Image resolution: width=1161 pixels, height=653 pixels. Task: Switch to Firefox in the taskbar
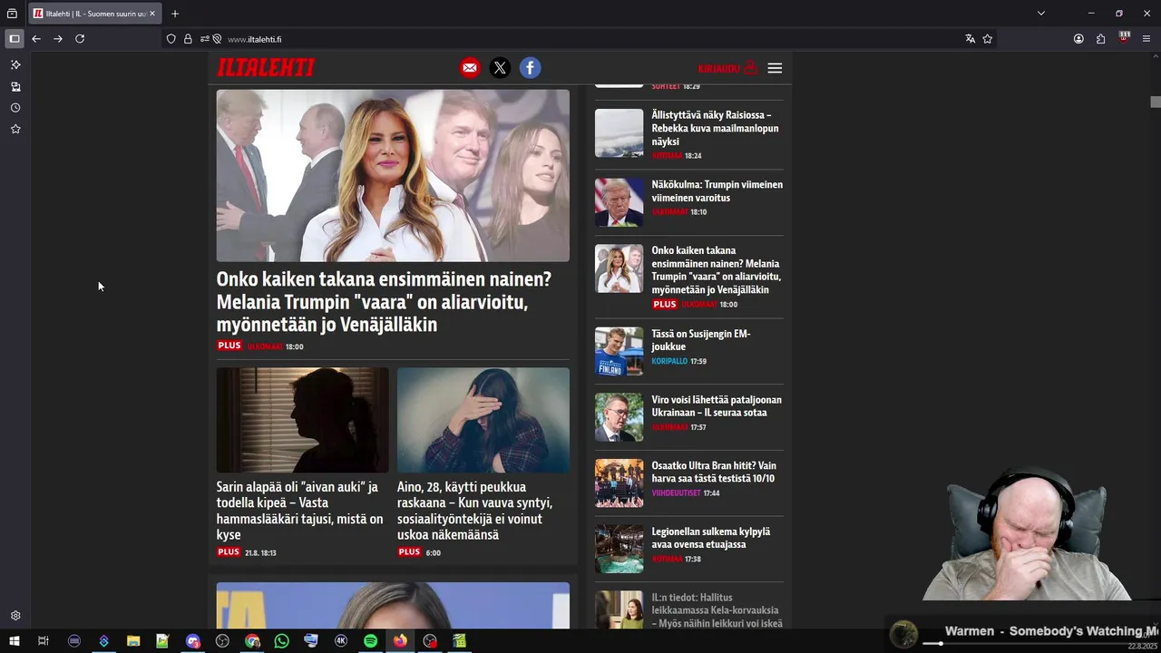pos(400,641)
